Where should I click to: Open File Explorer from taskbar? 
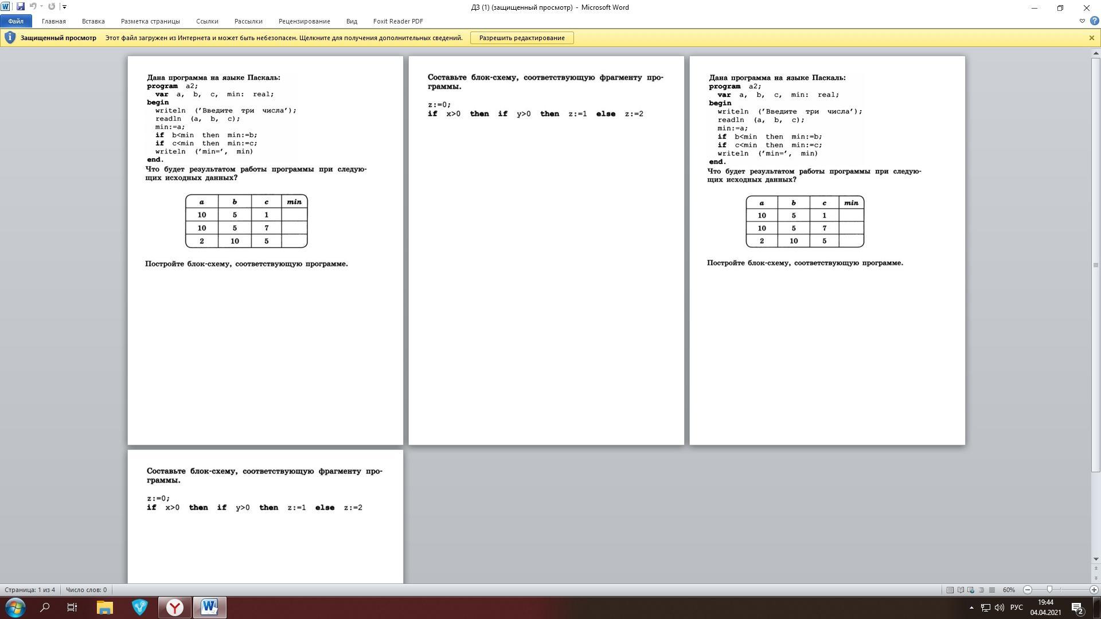[x=104, y=608]
